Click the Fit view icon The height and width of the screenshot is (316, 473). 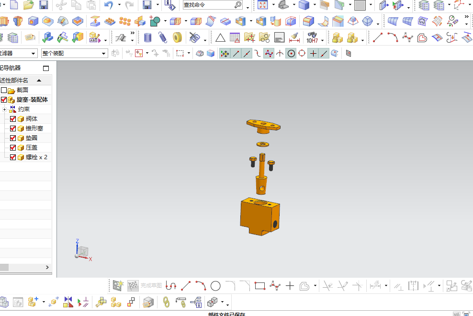263,4
